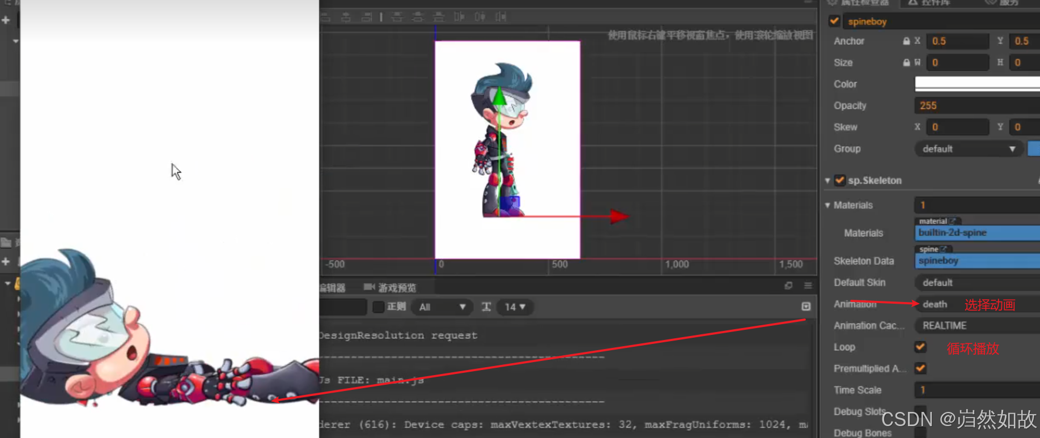Click the upper plus add icon at left edge

[6, 20]
